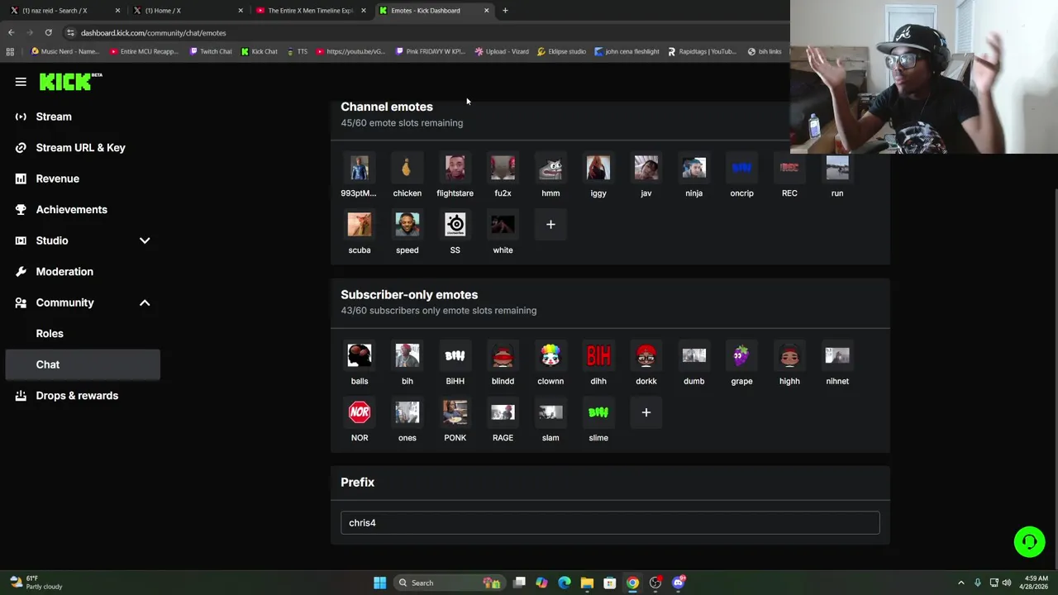Open the Roles submenu item
Image resolution: width=1058 pixels, height=595 pixels.
pos(83,333)
